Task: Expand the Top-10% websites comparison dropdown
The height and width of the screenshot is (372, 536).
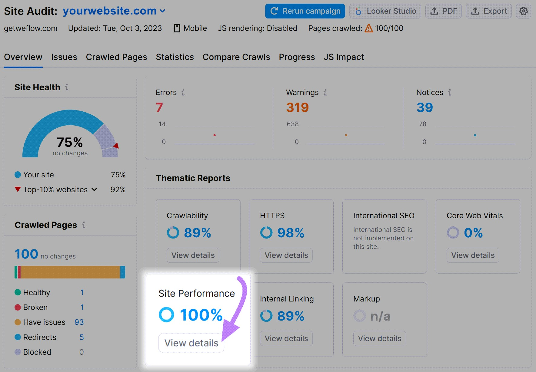Action: (94, 189)
